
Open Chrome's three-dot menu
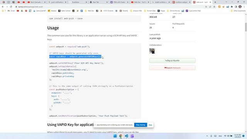244,7
